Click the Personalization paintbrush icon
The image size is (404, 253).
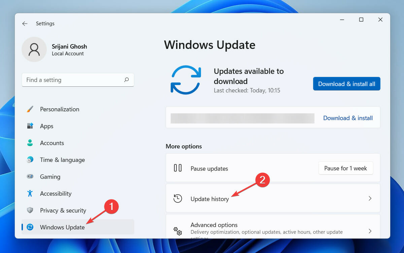pos(30,109)
